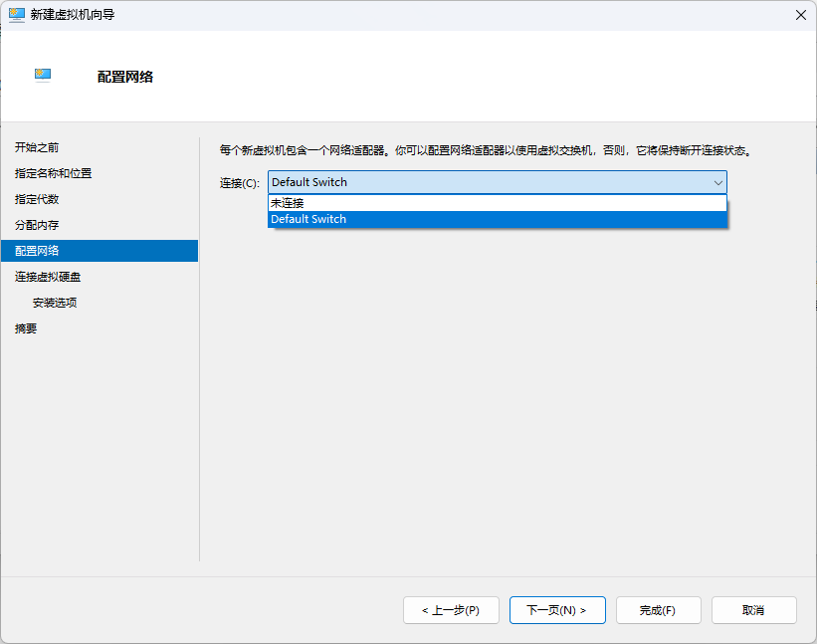Click the 连接(C) field label

click(240, 183)
